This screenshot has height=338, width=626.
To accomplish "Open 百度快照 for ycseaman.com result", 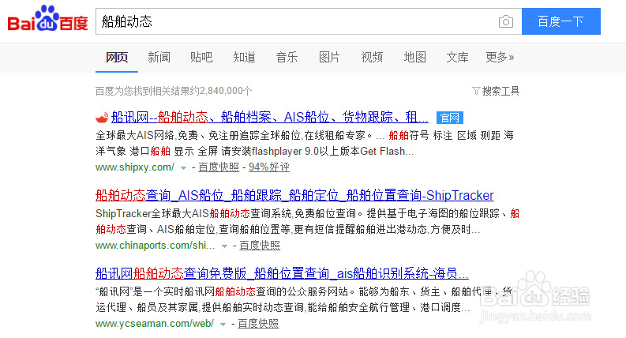I will (x=258, y=324).
